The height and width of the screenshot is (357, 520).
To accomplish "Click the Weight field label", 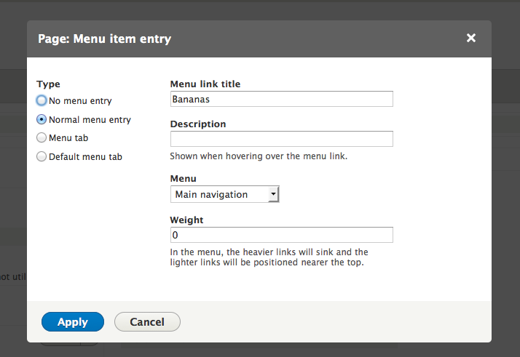I will pyautogui.click(x=186, y=220).
